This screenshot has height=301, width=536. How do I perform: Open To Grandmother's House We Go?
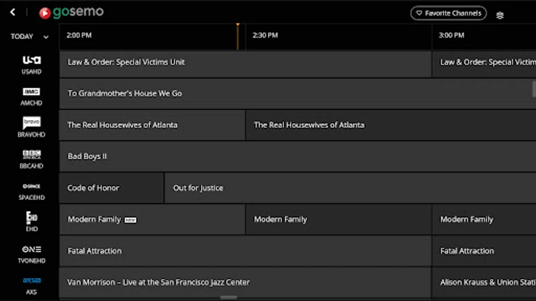pyautogui.click(x=297, y=94)
